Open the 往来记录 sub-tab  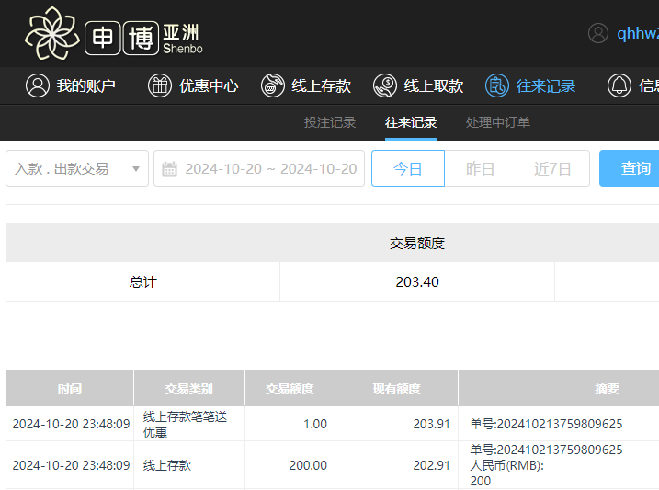411,123
